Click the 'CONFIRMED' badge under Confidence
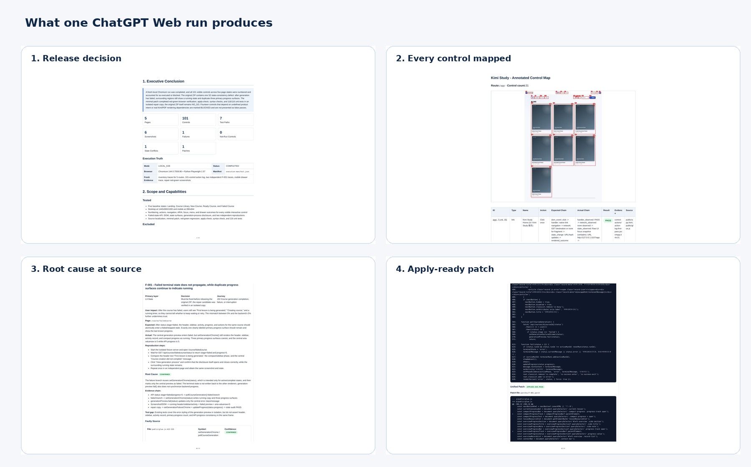Viewport: 751px width, 467px height. tap(231, 432)
